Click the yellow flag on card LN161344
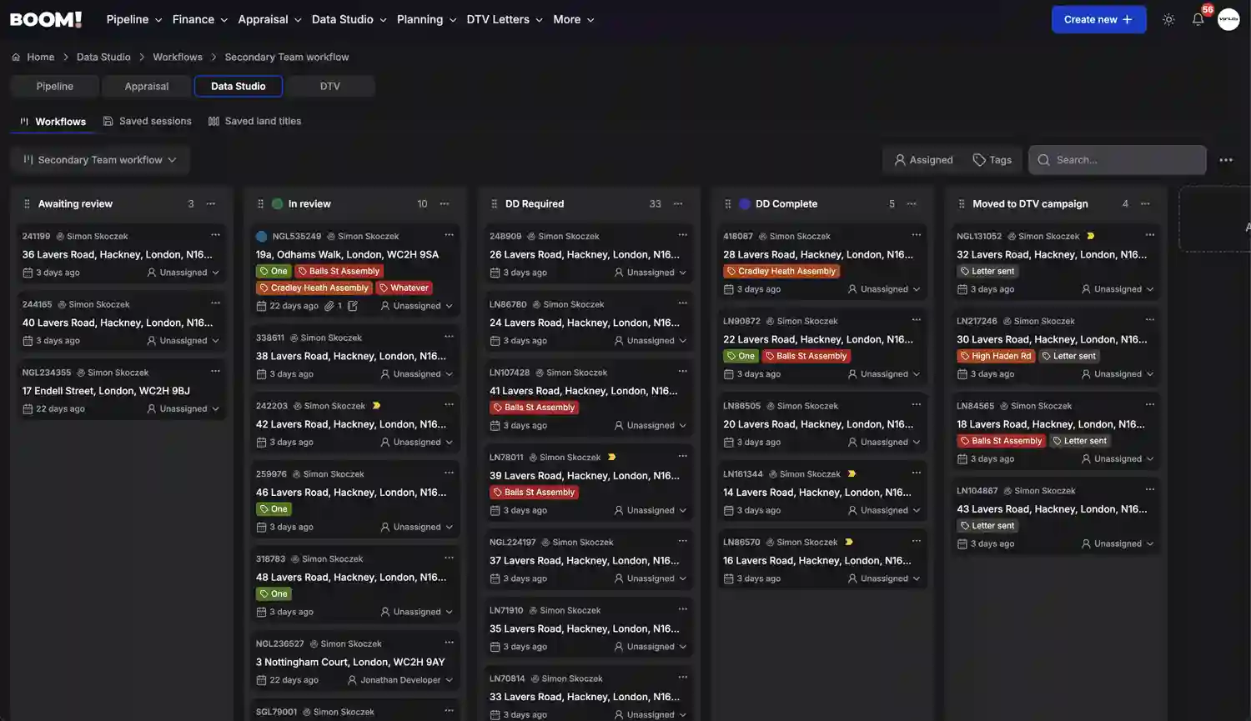Image resolution: width=1251 pixels, height=721 pixels. [x=852, y=474]
